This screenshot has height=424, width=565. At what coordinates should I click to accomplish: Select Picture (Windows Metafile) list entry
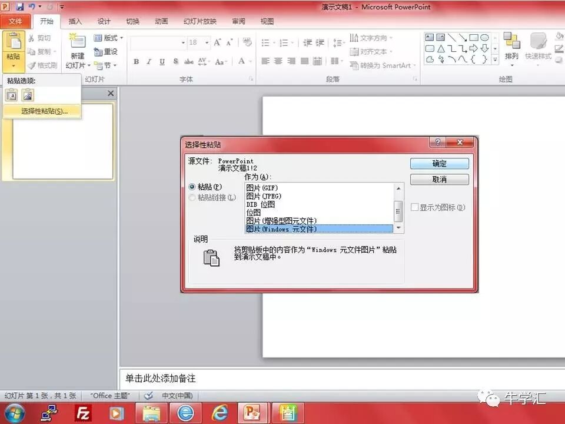coord(319,229)
